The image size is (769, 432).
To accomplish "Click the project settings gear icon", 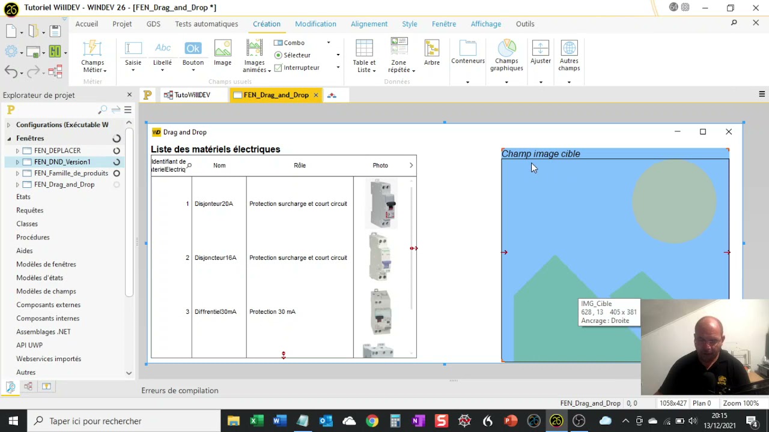I will tap(11, 52).
